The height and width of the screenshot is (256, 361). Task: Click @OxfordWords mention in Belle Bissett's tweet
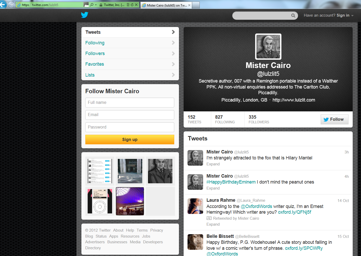pos(222,254)
